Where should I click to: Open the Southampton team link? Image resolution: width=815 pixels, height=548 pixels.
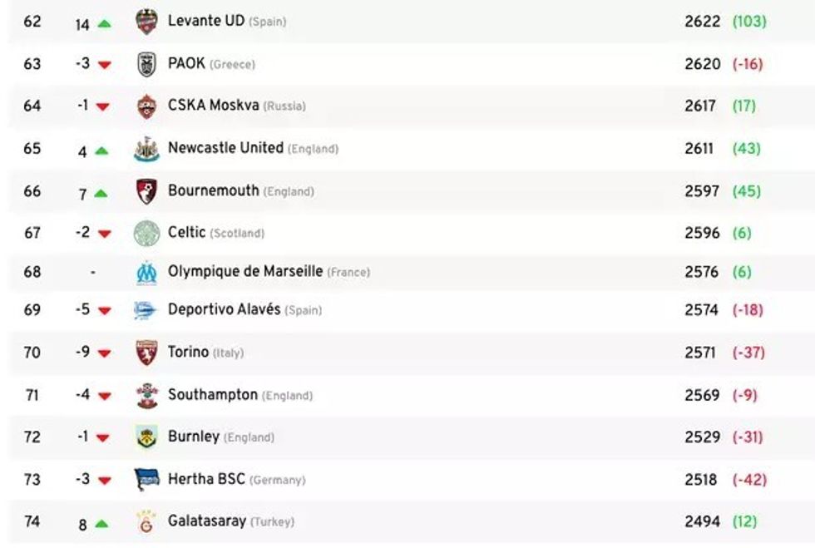coord(212,395)
